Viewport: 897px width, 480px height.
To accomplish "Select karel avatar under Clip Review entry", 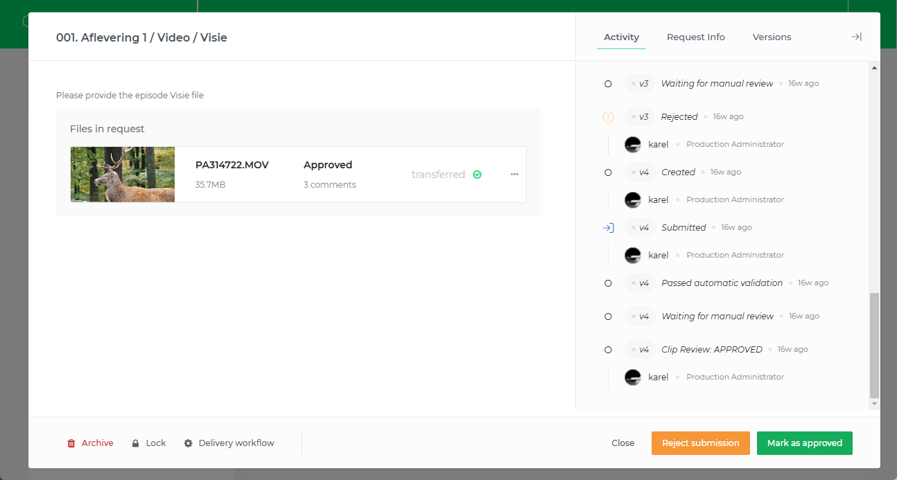I will pyautogui.click(x=632, y=377).
